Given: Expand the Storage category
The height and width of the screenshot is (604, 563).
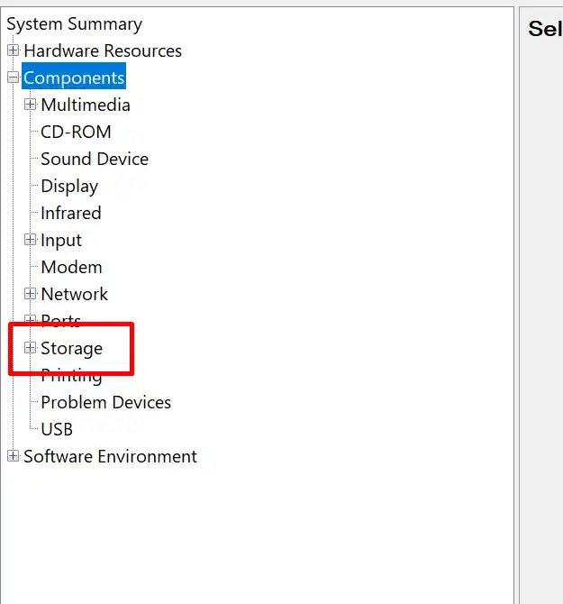Looking at the screenshot, I should tap(30, 348).
